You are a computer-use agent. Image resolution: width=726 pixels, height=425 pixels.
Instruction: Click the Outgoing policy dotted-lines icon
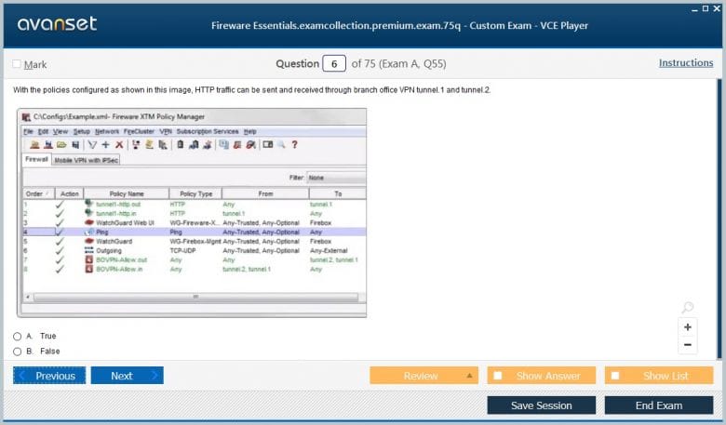pyautogui.click(x=89, y=250)
